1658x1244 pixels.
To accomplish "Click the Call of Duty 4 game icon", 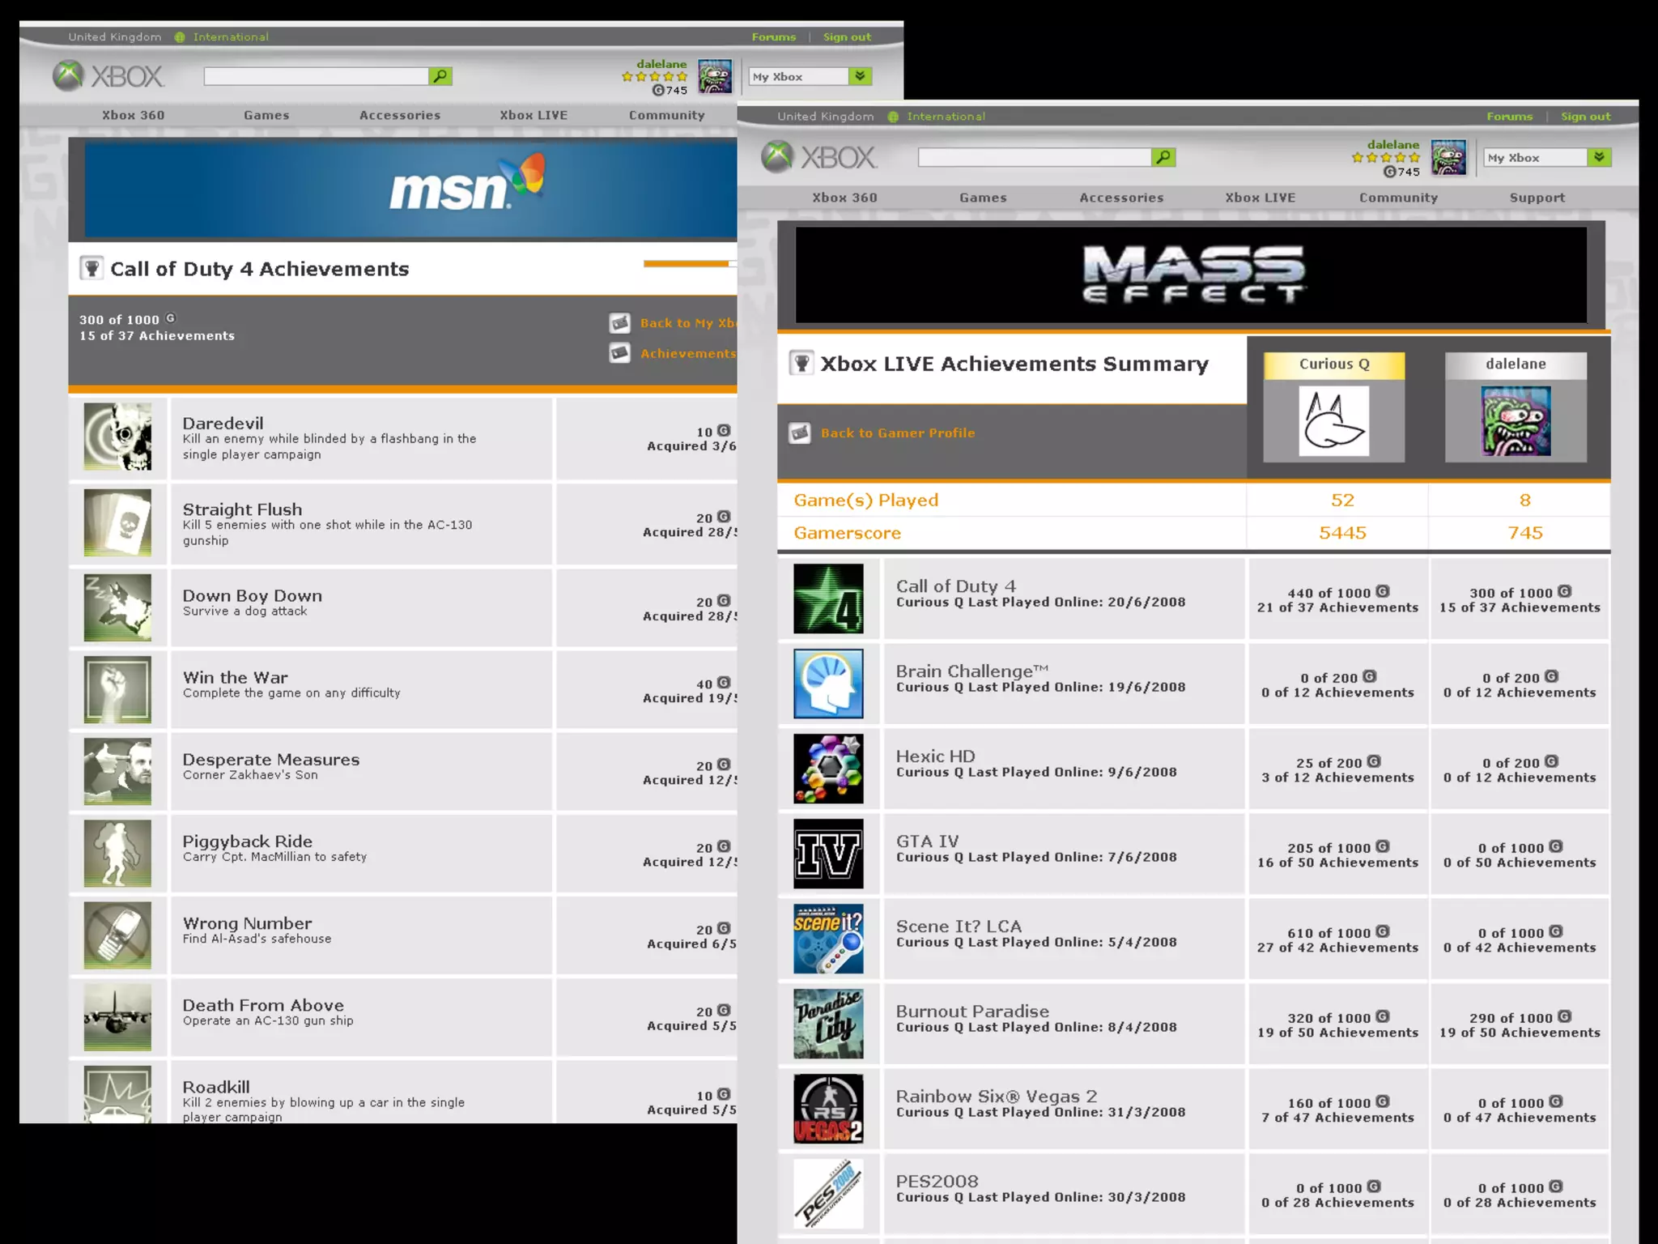I will coord(828,599).
